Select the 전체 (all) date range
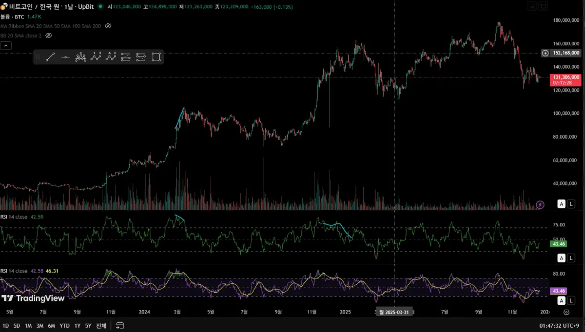585x332 pixels. tap(101, 326)
